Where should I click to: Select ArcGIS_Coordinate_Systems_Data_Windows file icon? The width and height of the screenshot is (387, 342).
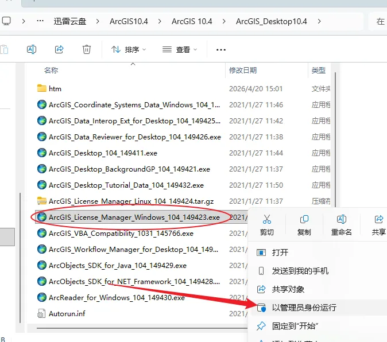point(42,104)
